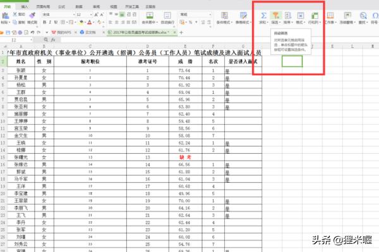Open the Filter dropdown arrow
This screenshot has width=379, height=252.
[280, 22]
